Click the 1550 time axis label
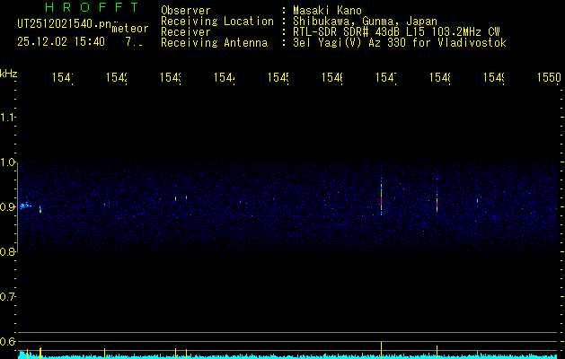The height and width of the screenshot is (359, 565). [x=549, y=79]
